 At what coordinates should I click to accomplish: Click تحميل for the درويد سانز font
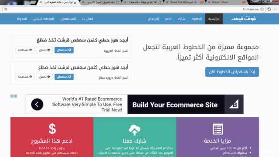(44, 77)
